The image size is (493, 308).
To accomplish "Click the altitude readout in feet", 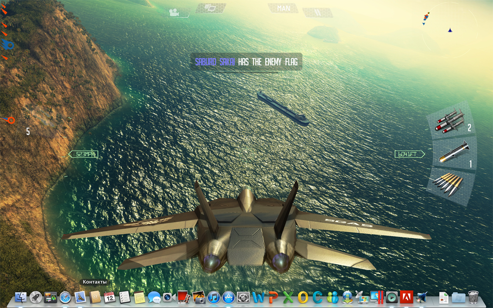I will 408,154.
